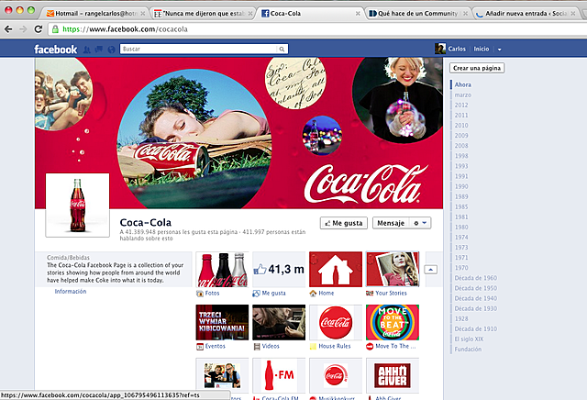Switch to the Coca-Cola browser tab
The height and width of the screenshot is (400, 587).
[311, 14]
